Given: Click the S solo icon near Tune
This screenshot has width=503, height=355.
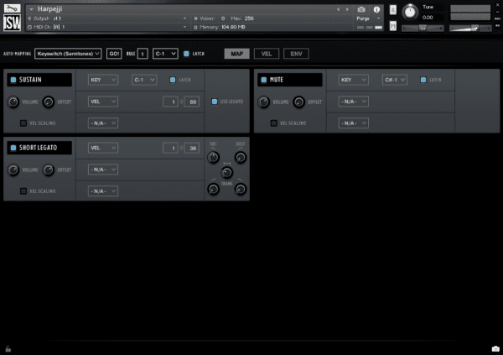Looking at the screenshot, I should click(393, 10).
